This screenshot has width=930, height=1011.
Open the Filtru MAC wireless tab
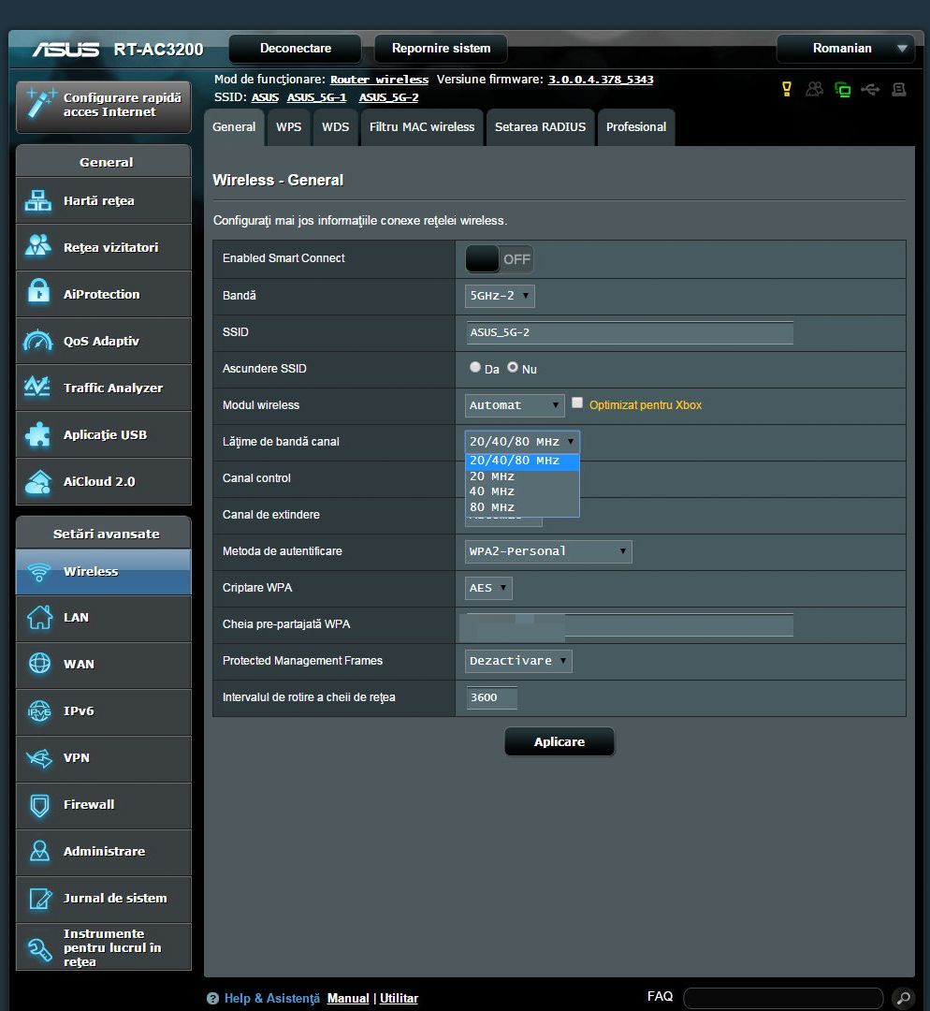coord(422,127)
